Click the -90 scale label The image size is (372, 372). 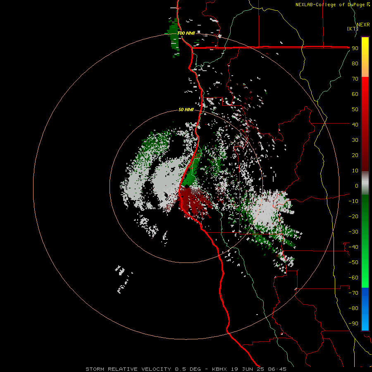coord(353,324)
